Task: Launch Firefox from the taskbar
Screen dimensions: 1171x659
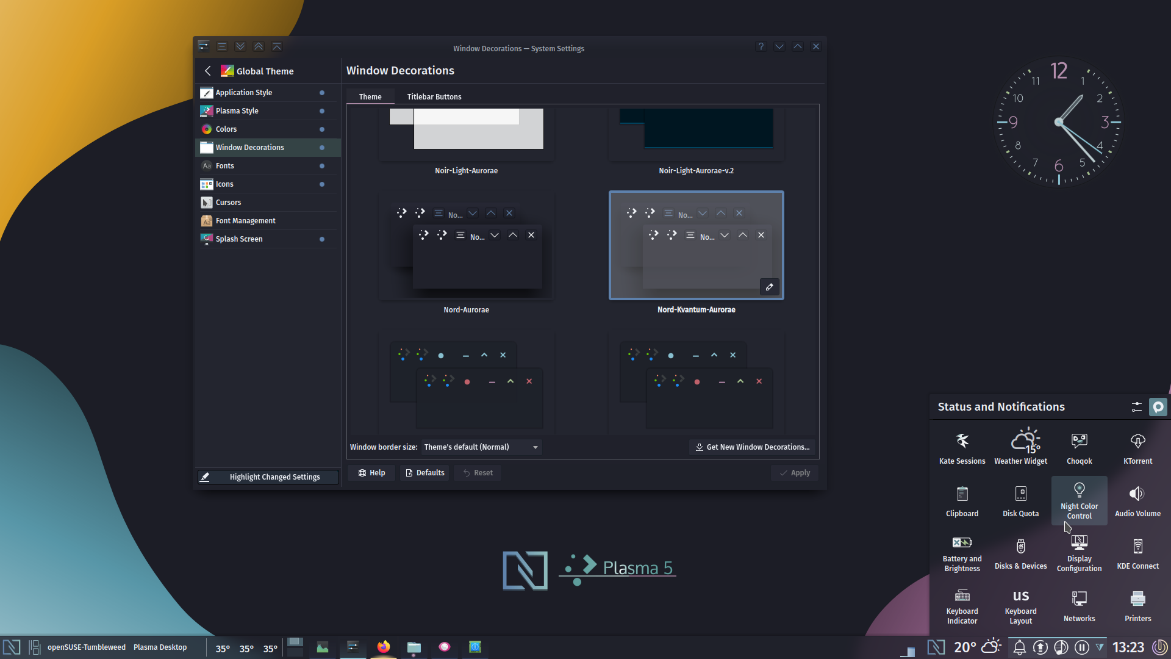Action: [383, 647]
